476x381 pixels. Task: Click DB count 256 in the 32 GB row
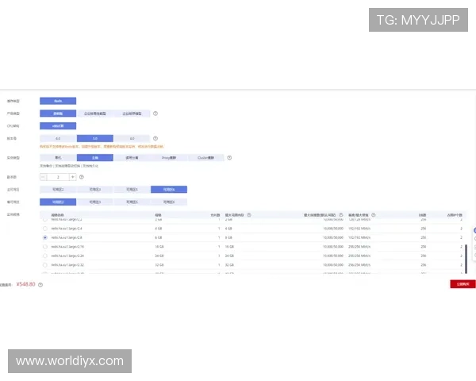pyautogui.click(x=423, y=265)
